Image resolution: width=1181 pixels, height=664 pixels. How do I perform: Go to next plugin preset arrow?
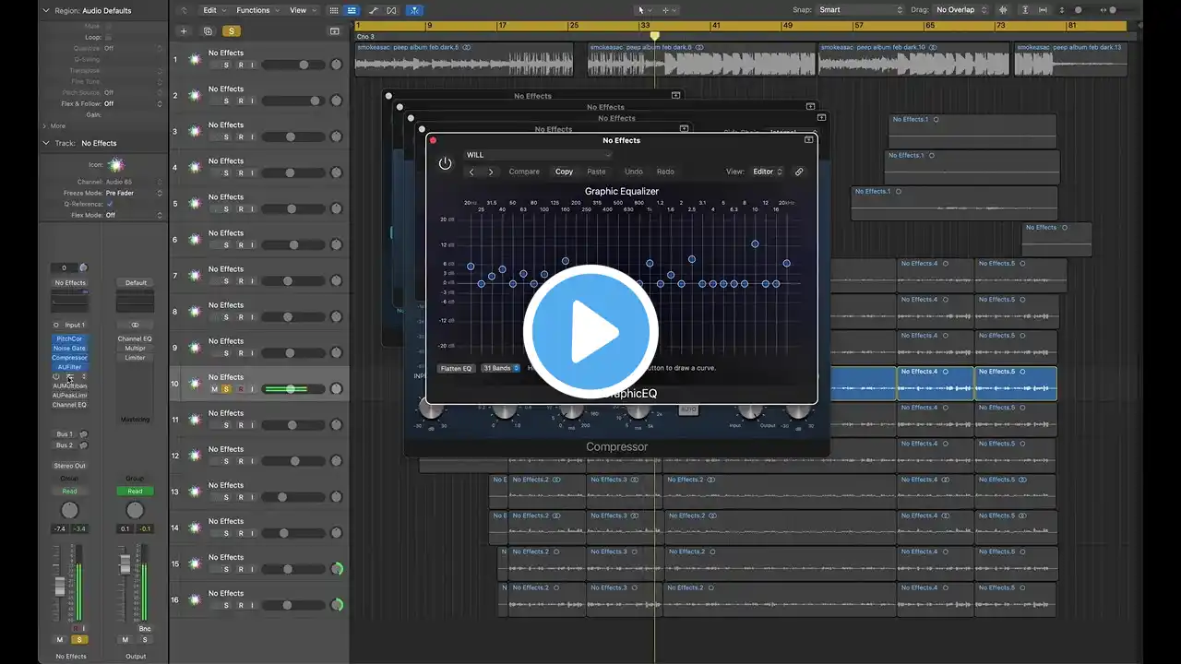pos(491,172)
